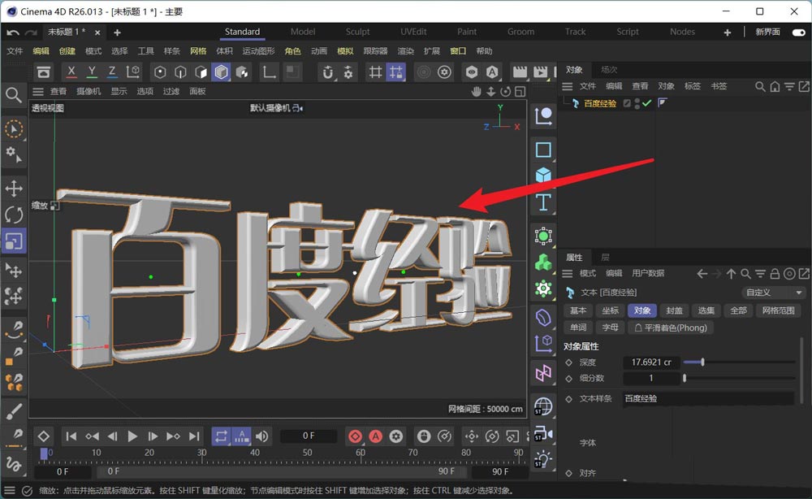Switch to Edges mode

point(180,72)
